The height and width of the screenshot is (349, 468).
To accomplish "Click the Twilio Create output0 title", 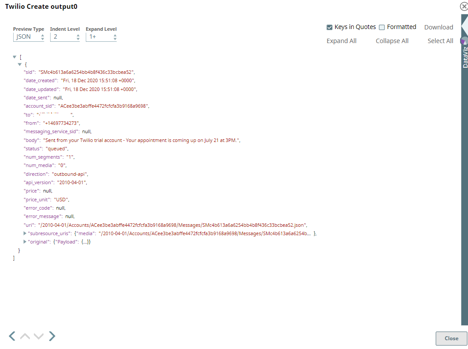I will click(x=41, y=7).
